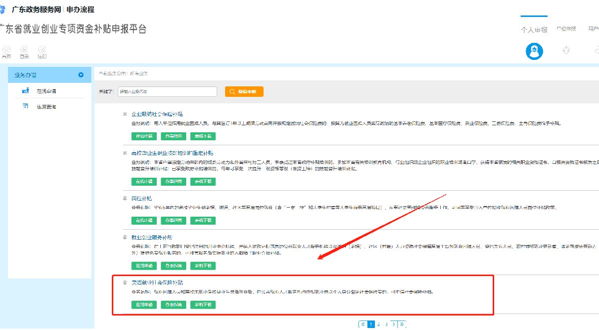Click the grey 单位申报 icon

(566, 50)
